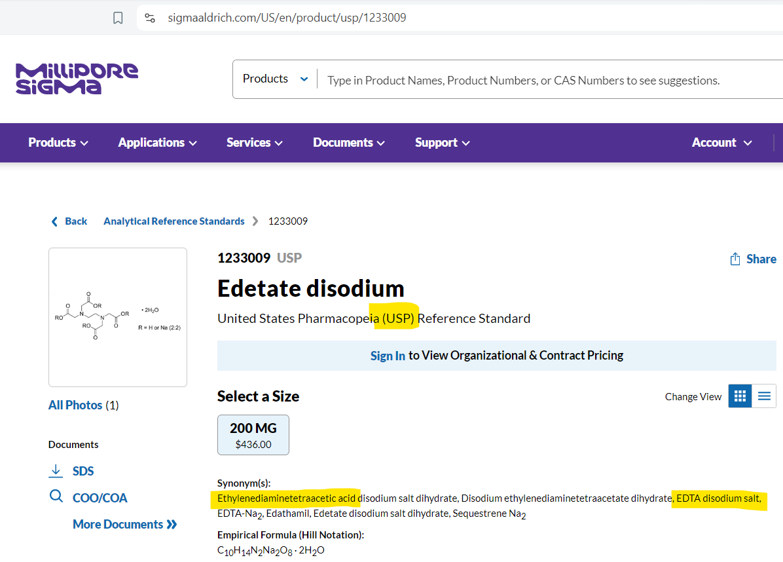Click the Sign In link
This screenshot has height=562, width=783.
[388, 356]
